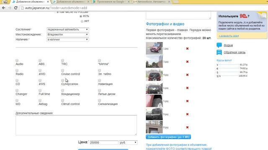The image size is (268, 150).
Task: Remove photo 5.jpg with its red X
Action: pos(187,101)
